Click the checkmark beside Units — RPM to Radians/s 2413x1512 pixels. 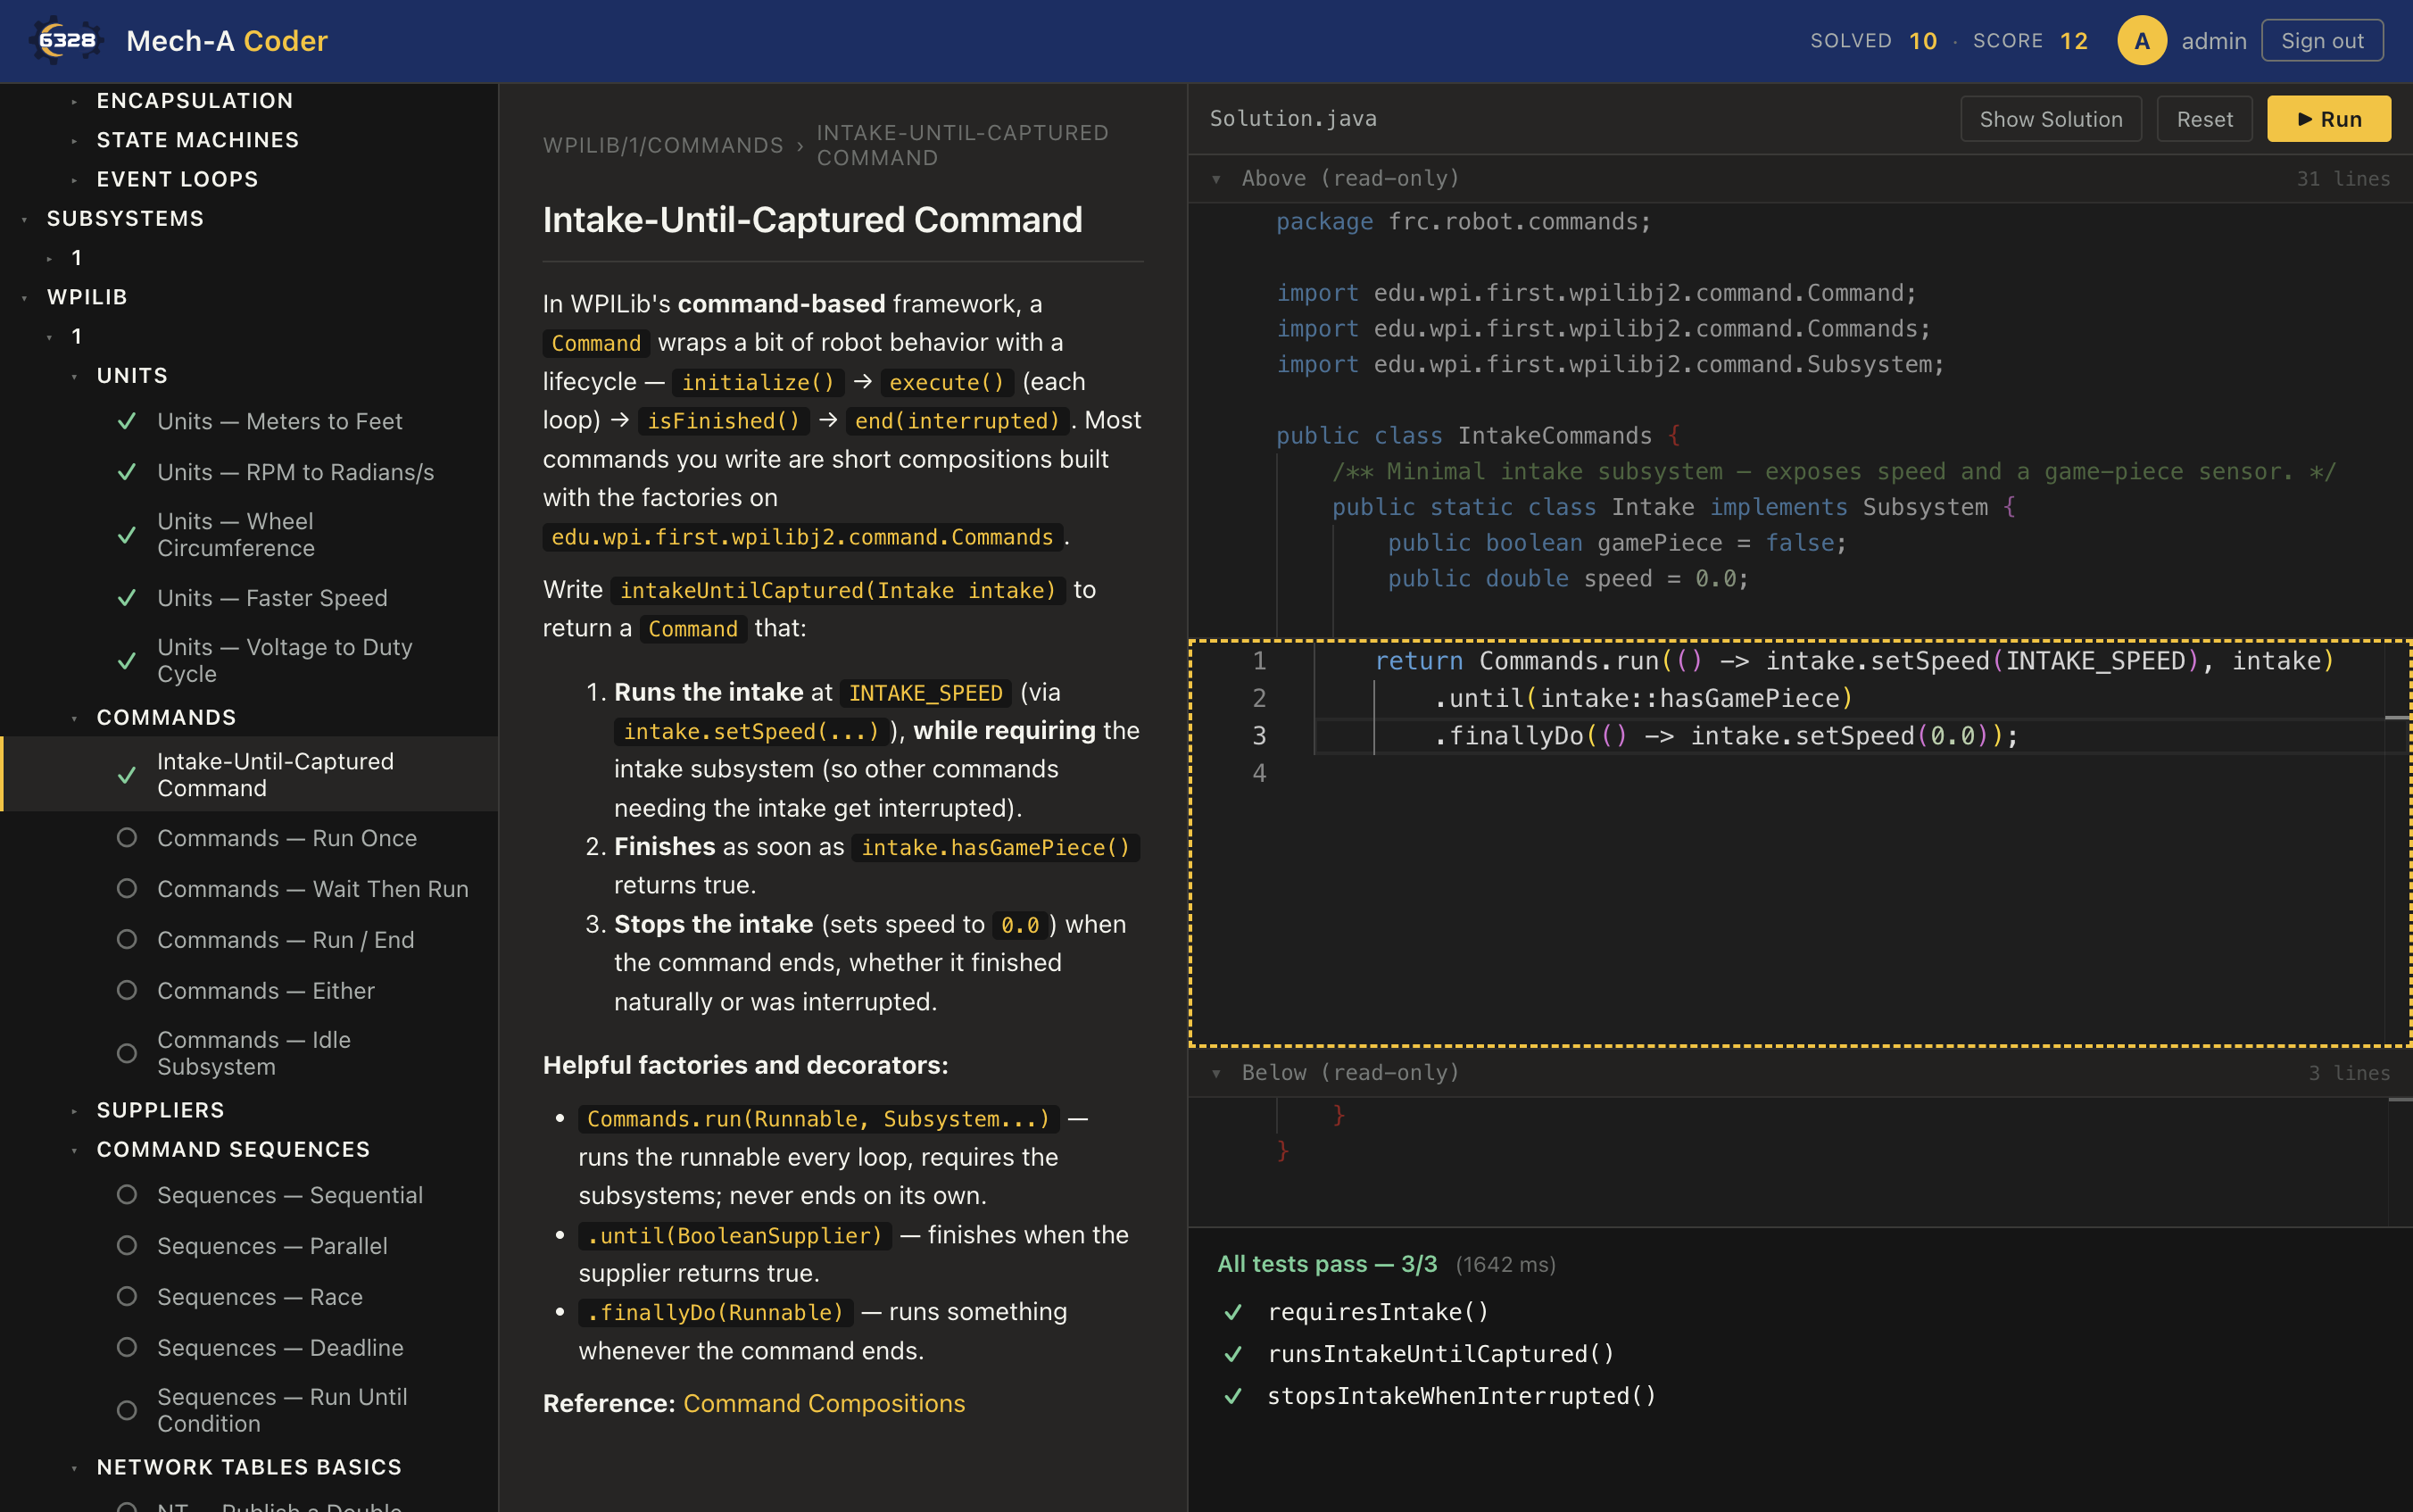(127, 472)
